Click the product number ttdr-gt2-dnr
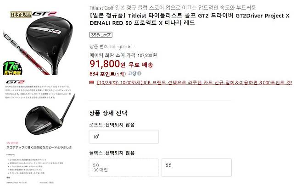This screenshot has height=186, width=302. (x=121, y=47)
